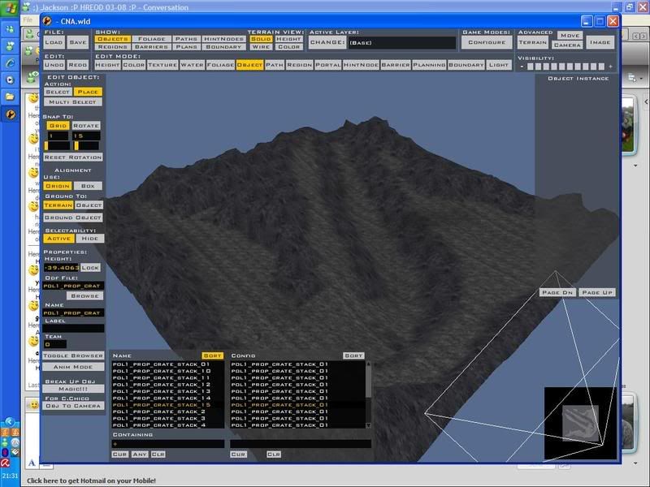Switch to Height edit mode
This screenshot has height=487, width=650.
tap(107, 65)
